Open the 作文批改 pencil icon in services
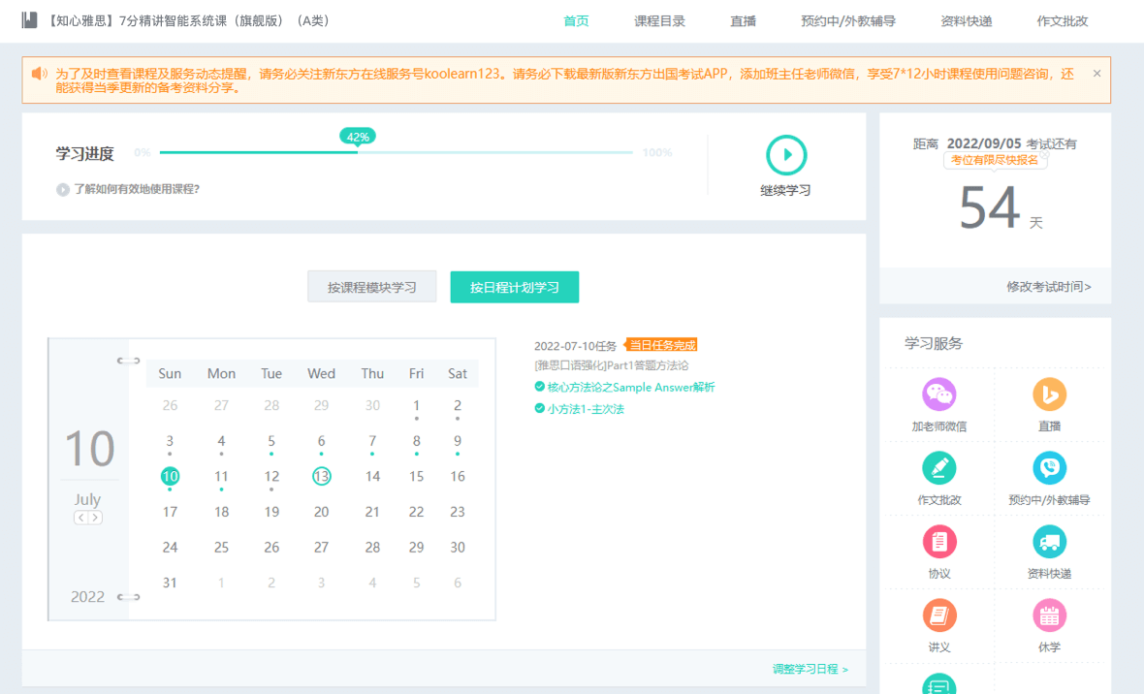This screenshot has width=1144, height=694. 938,468
